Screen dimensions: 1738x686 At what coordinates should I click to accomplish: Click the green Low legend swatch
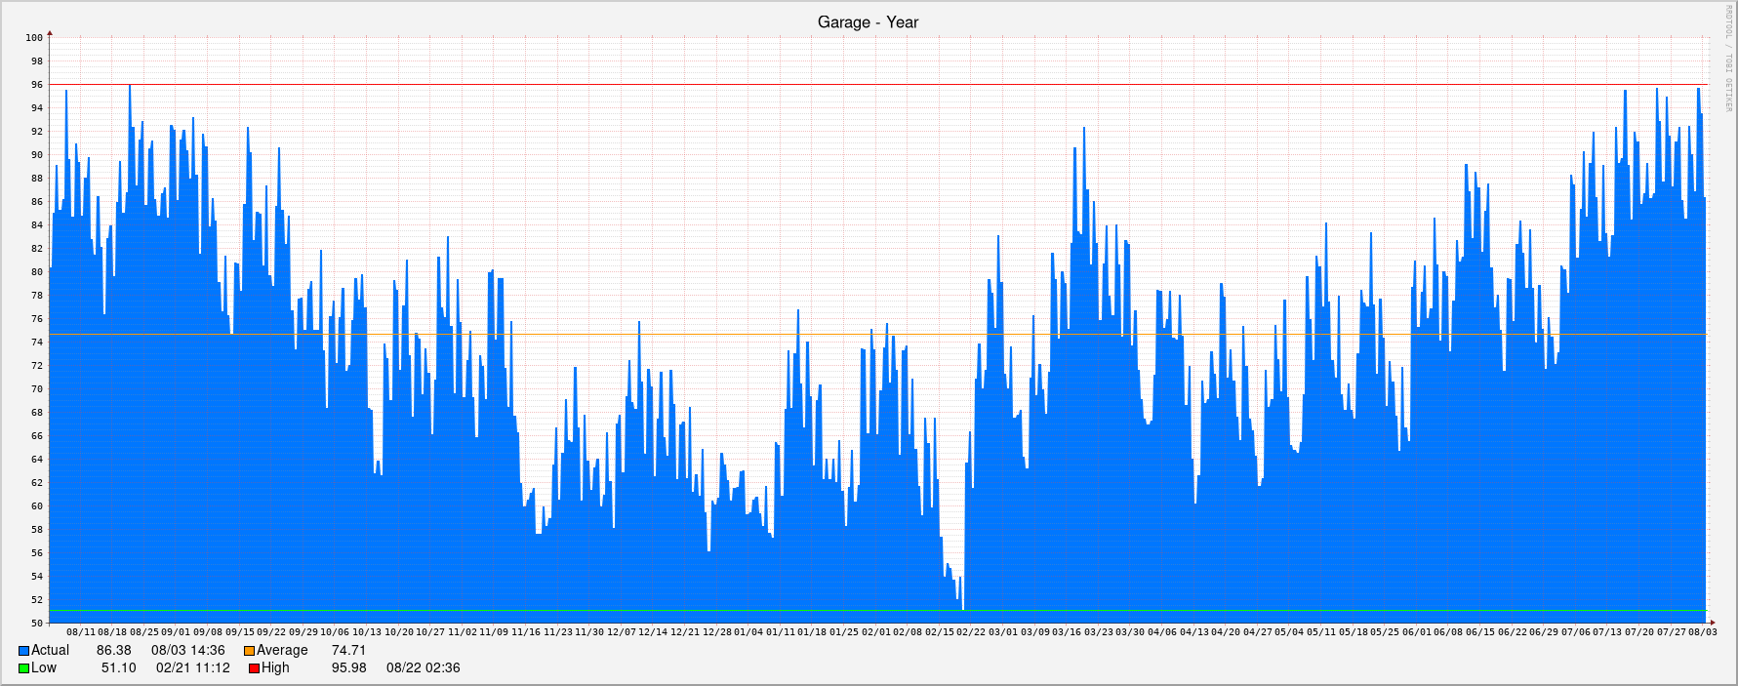coord(23,668)
